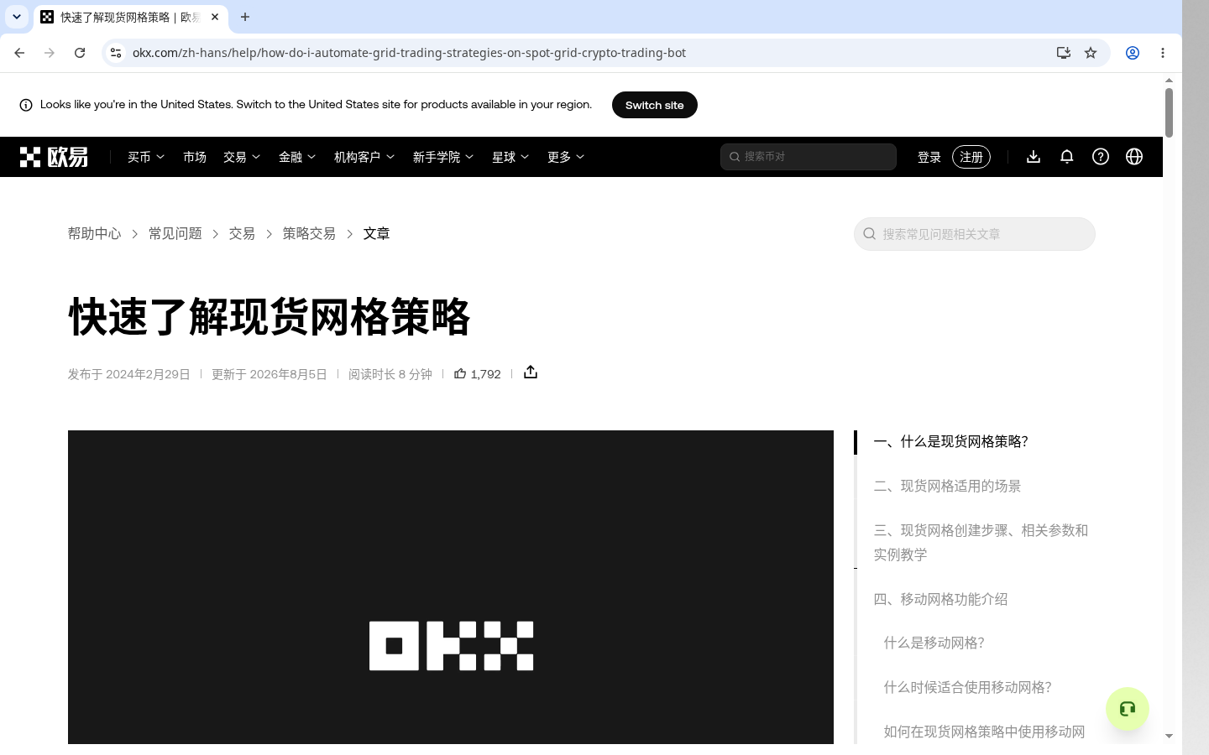Click the article share icon
Image resolution: width=1209 pixels, height=755 pixels.
531,372
